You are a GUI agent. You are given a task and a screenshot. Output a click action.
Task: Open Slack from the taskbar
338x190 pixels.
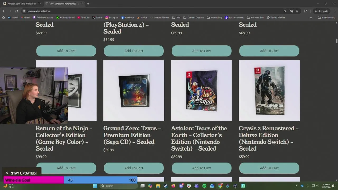click(x=189, y=186)
